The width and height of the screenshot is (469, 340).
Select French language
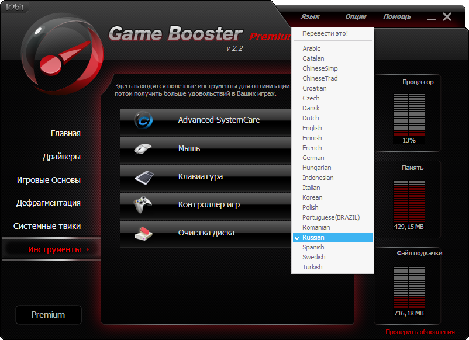[x=333, y=148]
